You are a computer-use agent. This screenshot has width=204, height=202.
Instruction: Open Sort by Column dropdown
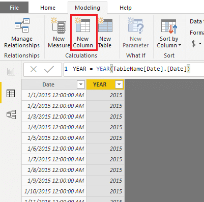coord(169,33)
